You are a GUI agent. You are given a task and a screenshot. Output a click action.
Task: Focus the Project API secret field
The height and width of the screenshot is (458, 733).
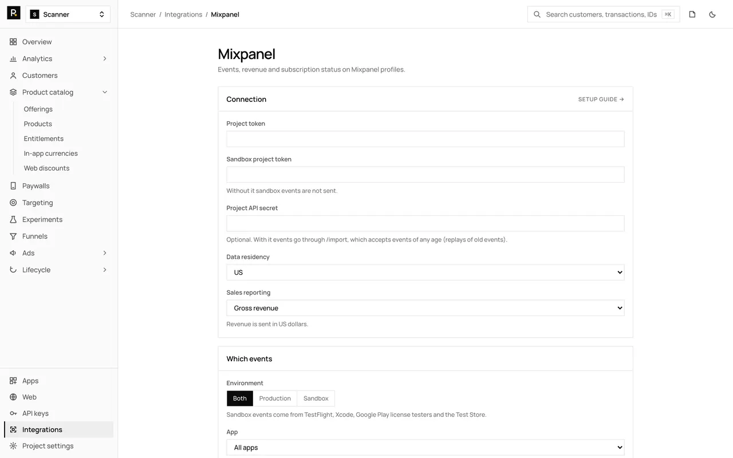click(x=425, y=223)
